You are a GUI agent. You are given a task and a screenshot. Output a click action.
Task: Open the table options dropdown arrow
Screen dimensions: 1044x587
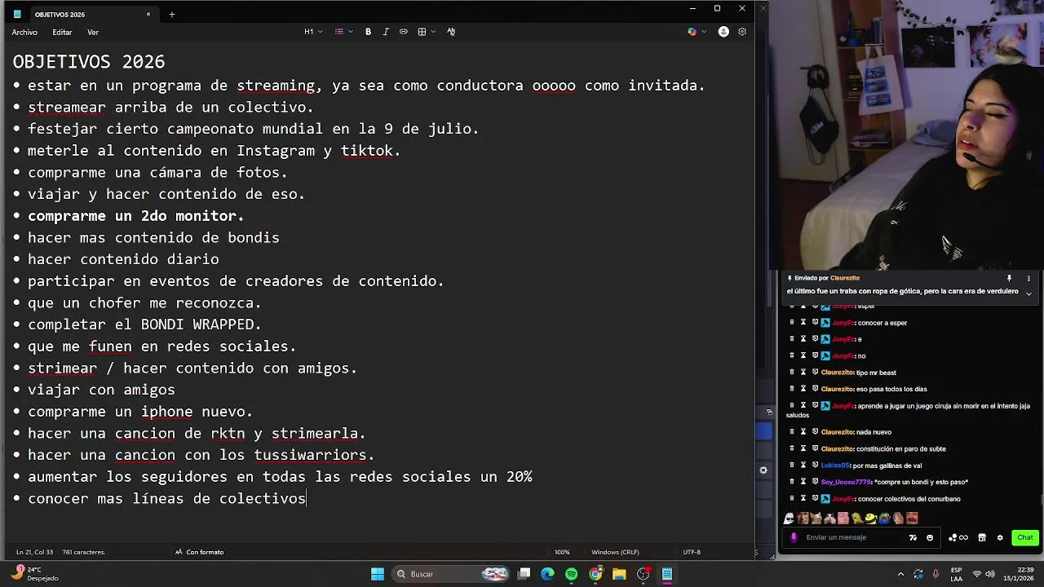coord(432,32)
